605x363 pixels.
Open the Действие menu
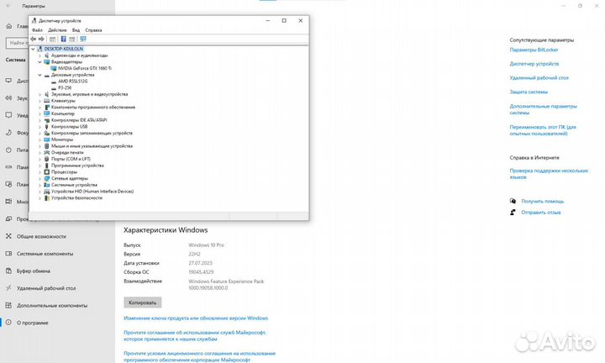point(57,29)
